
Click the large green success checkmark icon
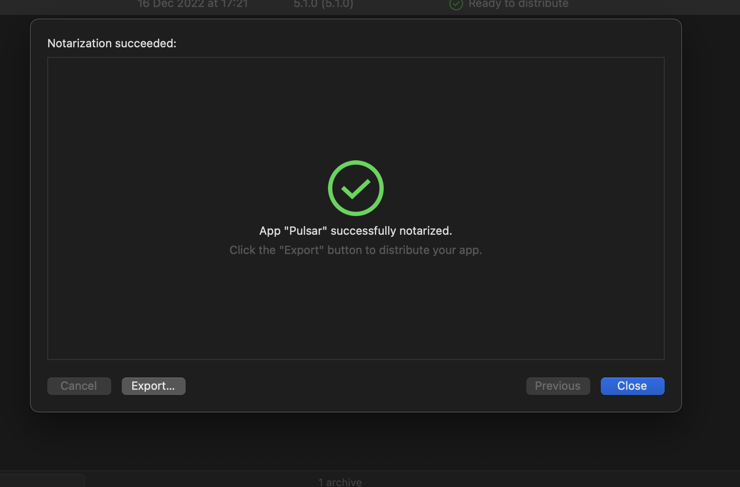coord(356,188)
